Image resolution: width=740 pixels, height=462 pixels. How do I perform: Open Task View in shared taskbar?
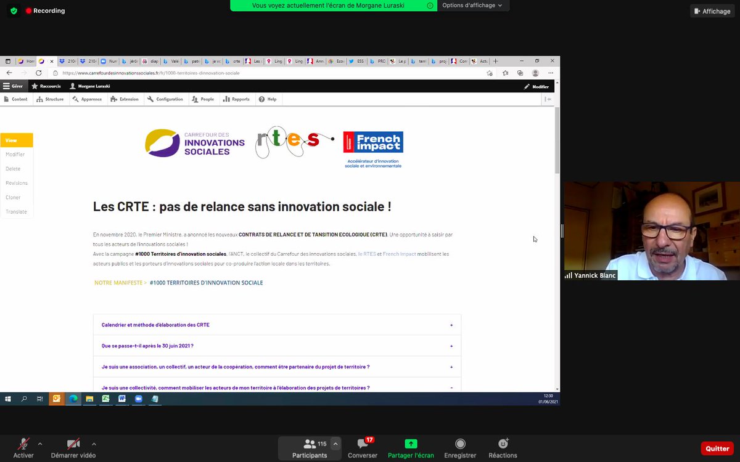(x=40, y=399)
